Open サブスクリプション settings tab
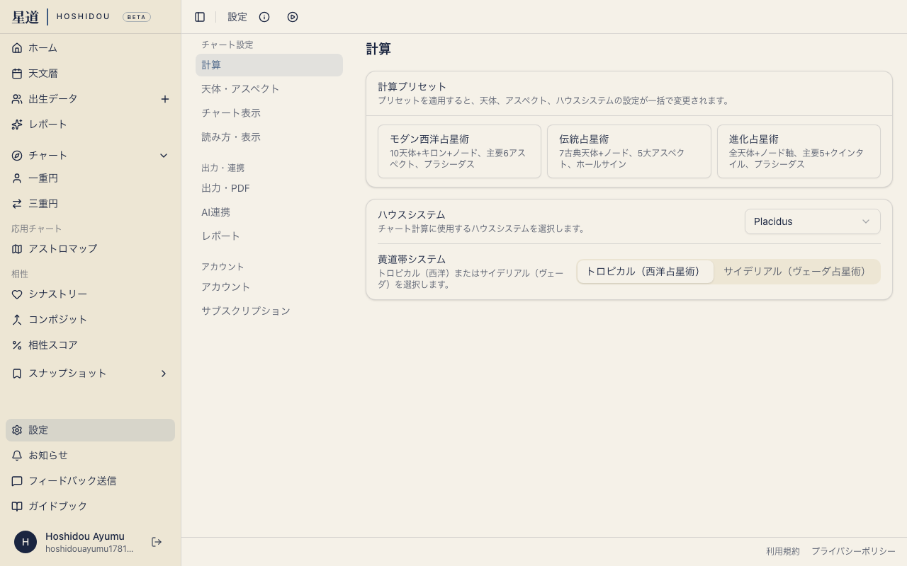Viewport: 907px width, 566px height. [x=269, y=311]
